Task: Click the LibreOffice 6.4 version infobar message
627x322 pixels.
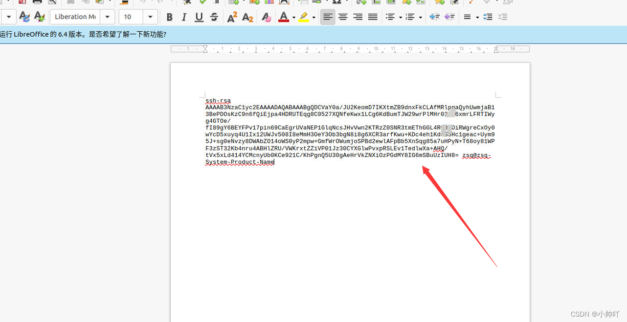Action: point(83,34)
